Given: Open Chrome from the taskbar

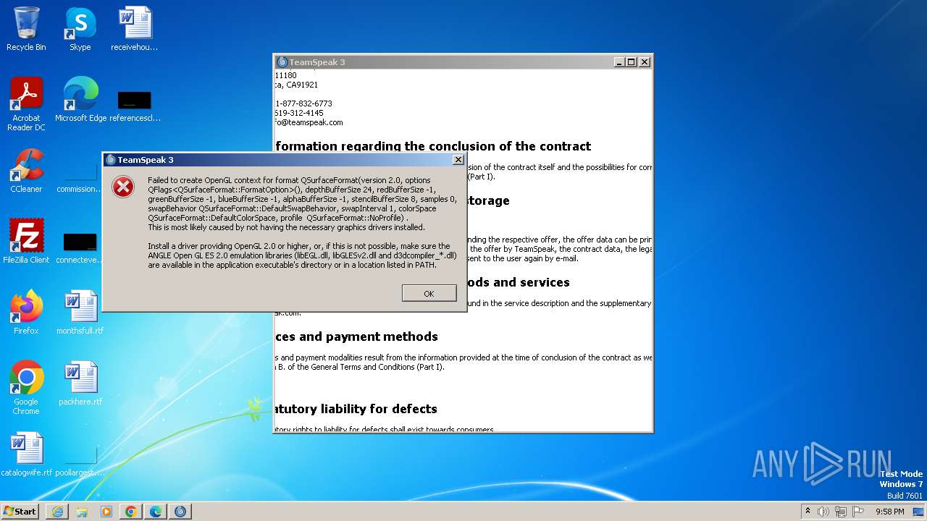Looking at the screenshot, I should point(131,512).
